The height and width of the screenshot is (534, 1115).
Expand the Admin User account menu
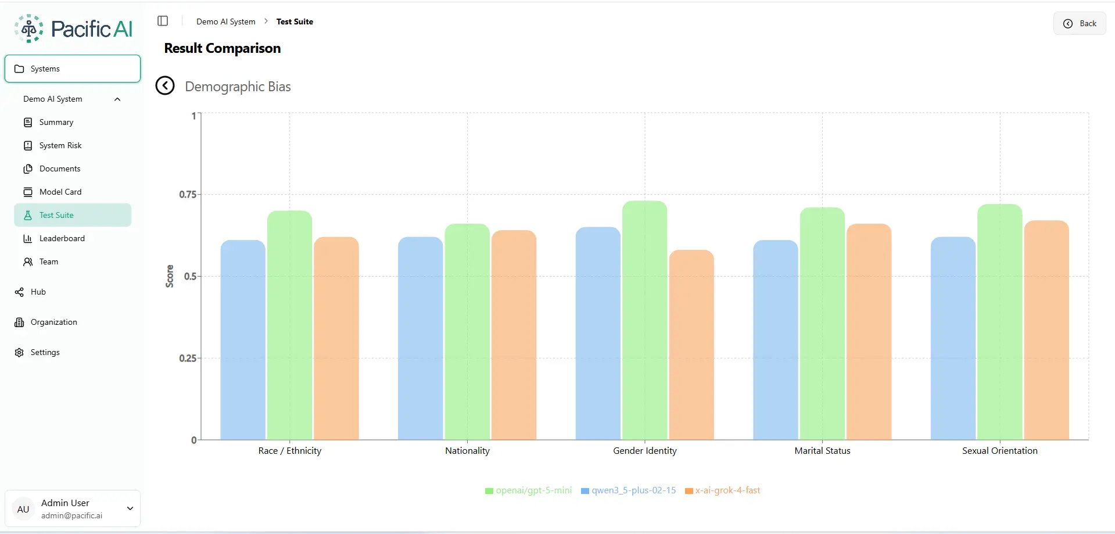pos(130,508)
